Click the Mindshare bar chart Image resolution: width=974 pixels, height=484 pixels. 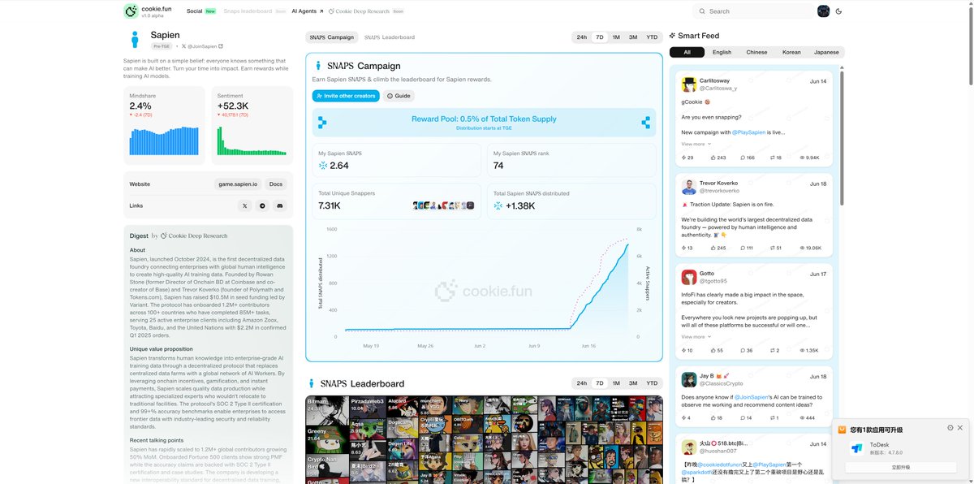pyautogui.click(x=163, y=140)
